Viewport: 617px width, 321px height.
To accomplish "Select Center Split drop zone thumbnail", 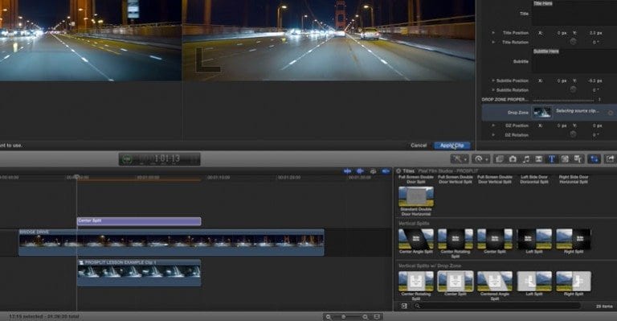I will tap(456, 282).
